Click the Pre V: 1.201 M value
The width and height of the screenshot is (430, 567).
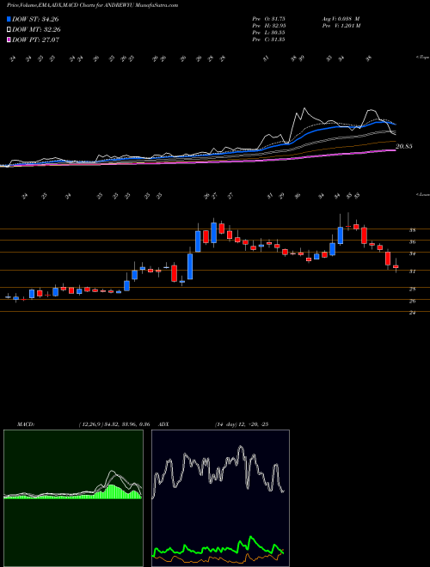click(x=341, y=26)
